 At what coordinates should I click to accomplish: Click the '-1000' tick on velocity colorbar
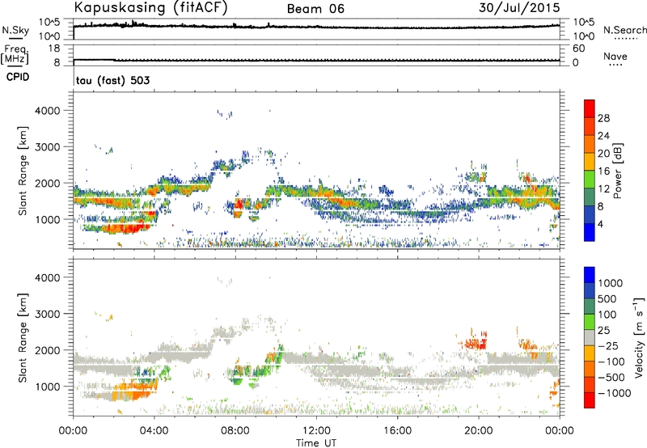pos(615,393)
